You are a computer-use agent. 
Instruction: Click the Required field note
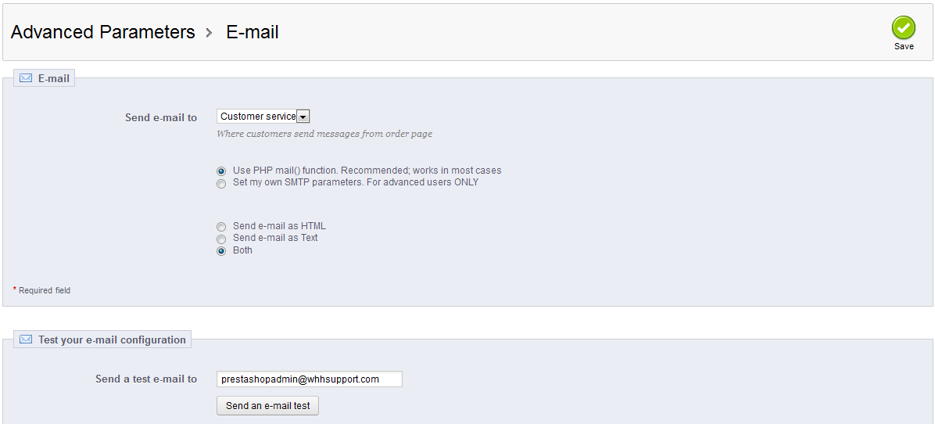tap(45, 290)
